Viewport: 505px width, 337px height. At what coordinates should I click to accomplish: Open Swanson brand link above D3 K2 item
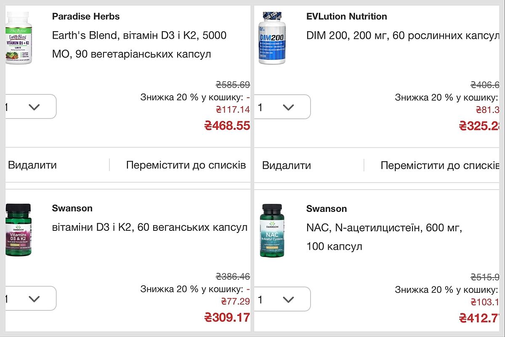click(x=72, y=208)
